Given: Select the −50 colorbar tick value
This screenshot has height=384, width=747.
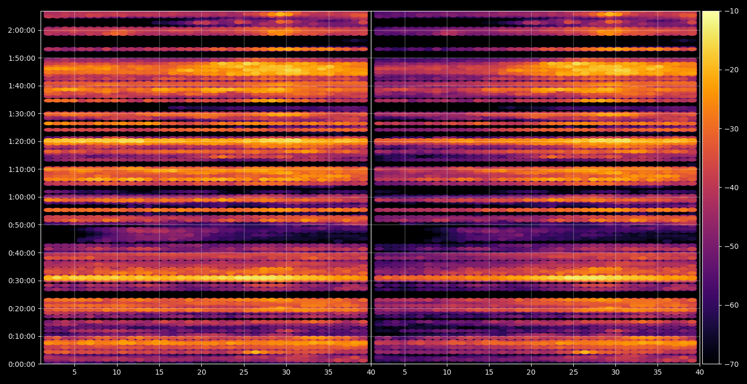Looking at the screenshot, I should [x=731, y=246].
